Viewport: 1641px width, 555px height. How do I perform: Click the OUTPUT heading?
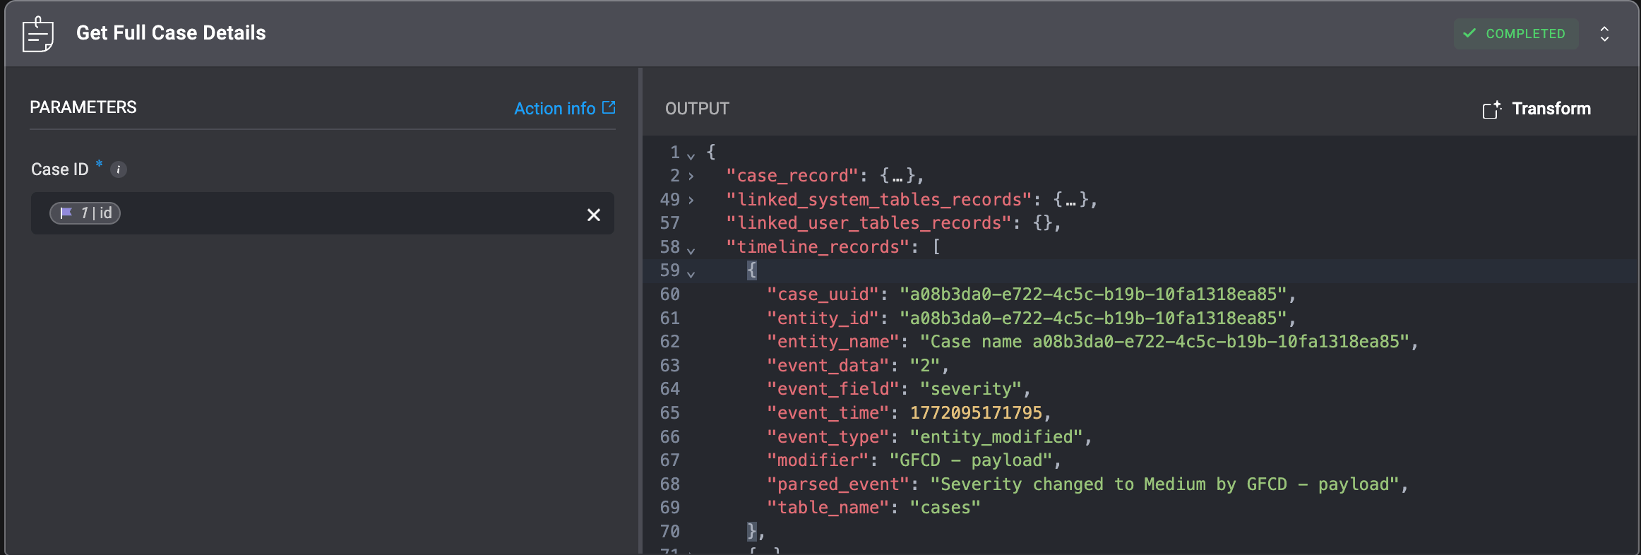tap(697, 109)
